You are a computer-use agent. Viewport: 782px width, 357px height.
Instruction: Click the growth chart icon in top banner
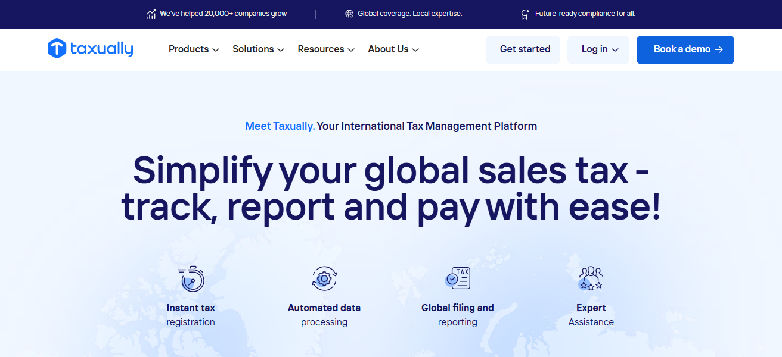coord(151,14)
